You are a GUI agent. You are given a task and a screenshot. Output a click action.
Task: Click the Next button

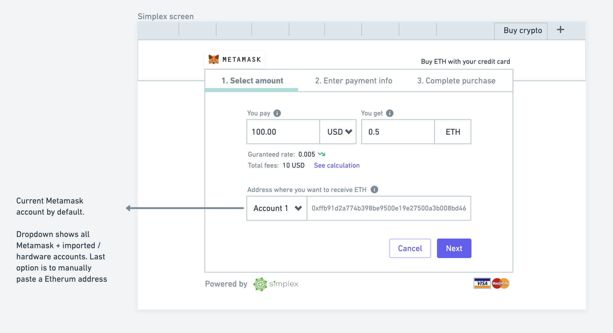454,248
